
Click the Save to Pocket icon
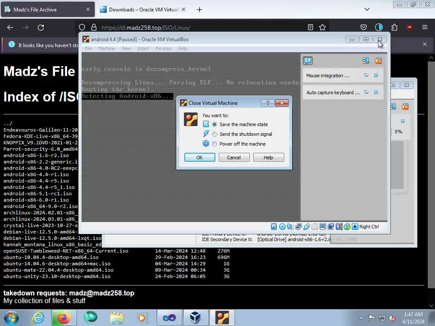[x=364, y=27]
